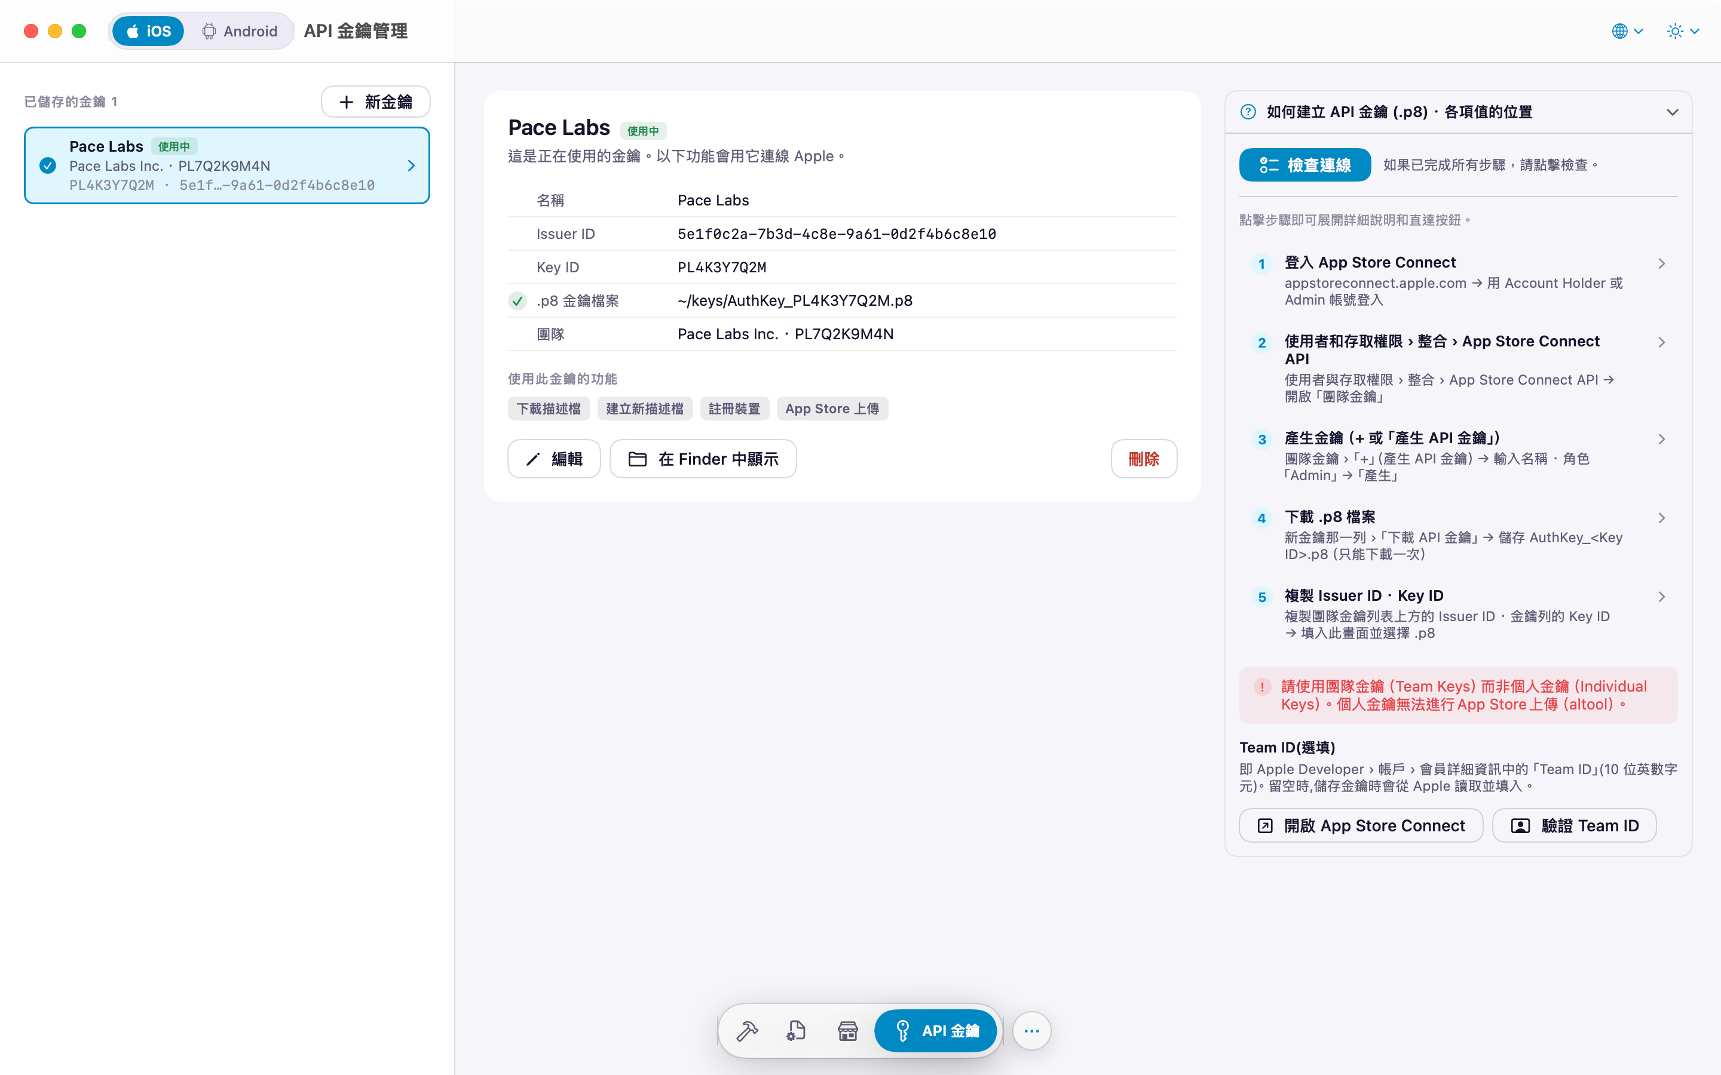Viewport: 1721px width, 1075px height.
Task: Expand step 2 使用者和存取權限 整合
Action: [x=1458, y=368]
